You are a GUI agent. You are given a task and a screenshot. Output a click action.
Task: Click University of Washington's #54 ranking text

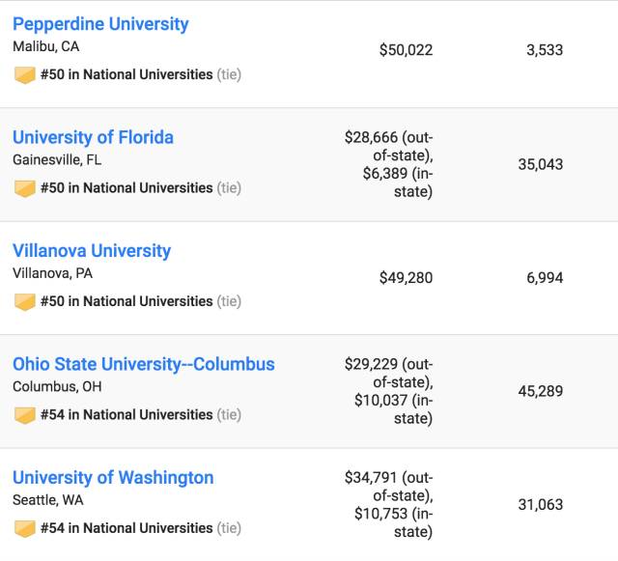126,528
